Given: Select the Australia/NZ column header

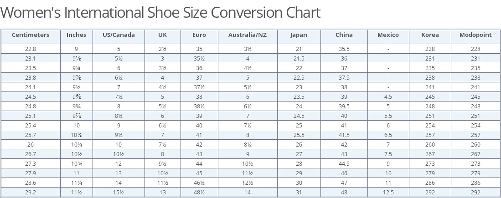Looking at the screenshot, I should (248, 35).
